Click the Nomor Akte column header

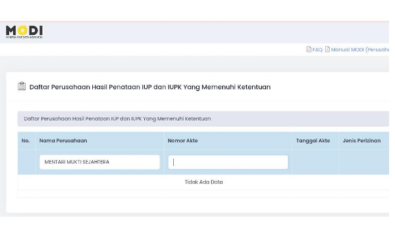click(182, 141)
